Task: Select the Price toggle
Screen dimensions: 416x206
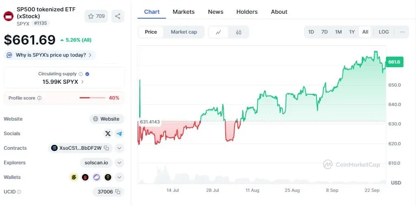Action: pyautogui.click(x=151, y=32)
